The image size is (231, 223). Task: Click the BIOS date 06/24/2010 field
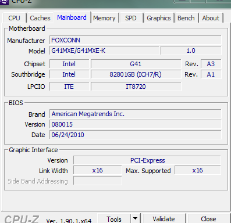pyautogui.click(x=136, y=135)
